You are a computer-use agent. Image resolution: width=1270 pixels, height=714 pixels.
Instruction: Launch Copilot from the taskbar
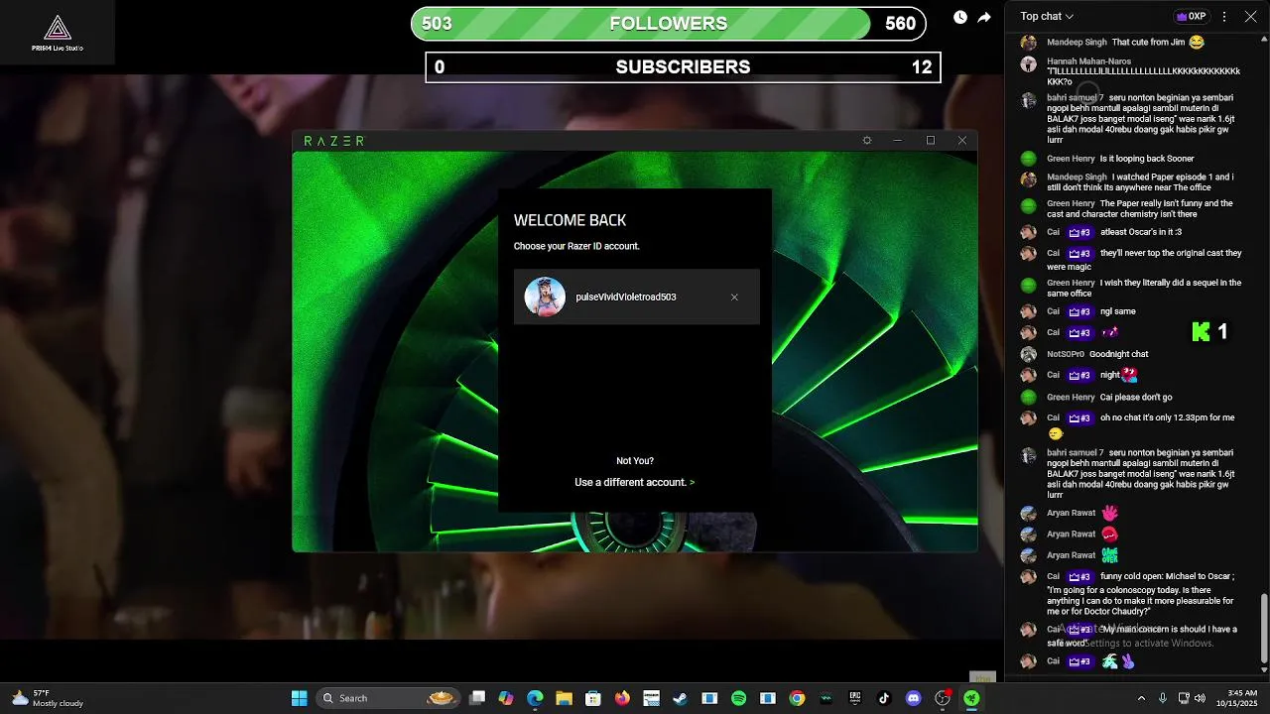(x=506, y=698)
